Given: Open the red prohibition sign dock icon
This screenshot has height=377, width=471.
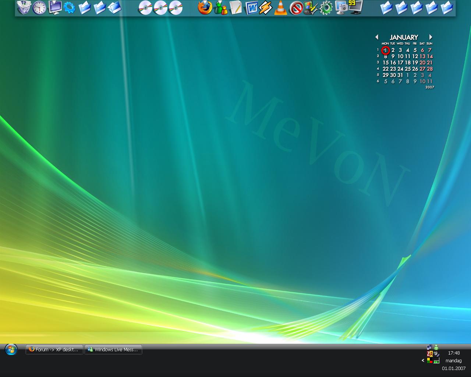Looking at the screenshot, I should coord(296,8).
